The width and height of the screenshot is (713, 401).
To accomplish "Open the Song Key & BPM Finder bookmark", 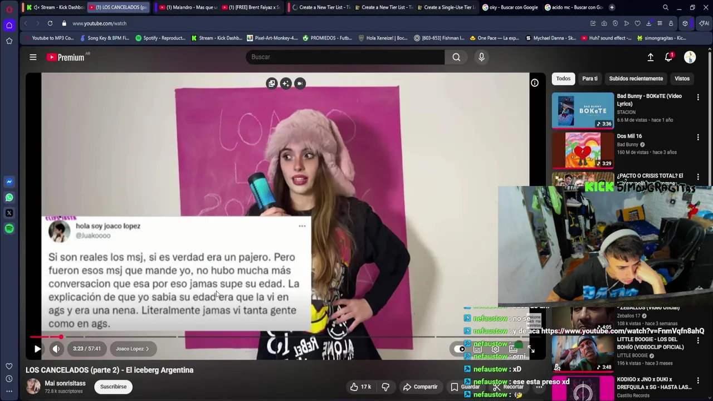I will coord(105,38).
